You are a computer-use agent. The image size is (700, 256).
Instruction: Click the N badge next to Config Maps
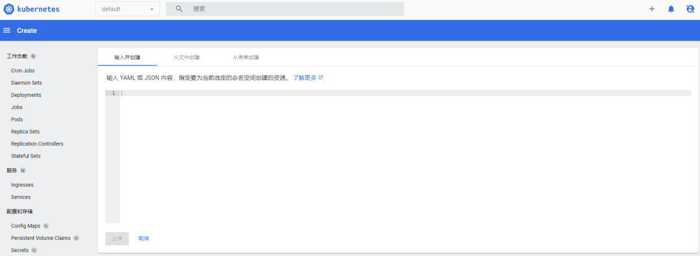coord(46,226)
